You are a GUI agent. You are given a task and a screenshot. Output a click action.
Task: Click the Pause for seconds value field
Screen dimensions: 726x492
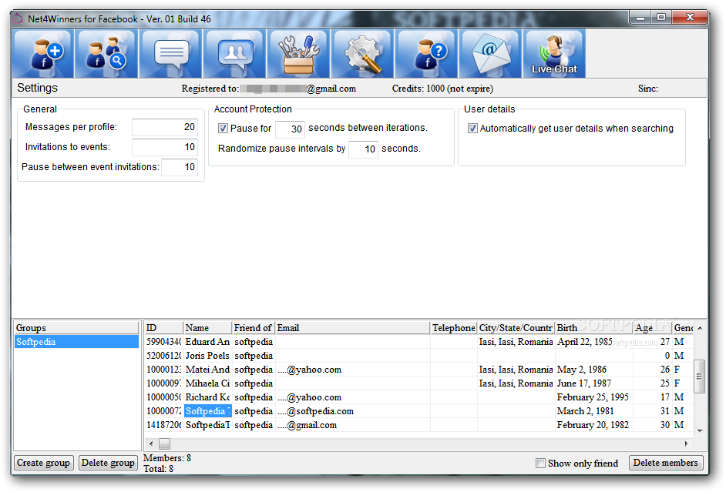(x=290, y=129)
